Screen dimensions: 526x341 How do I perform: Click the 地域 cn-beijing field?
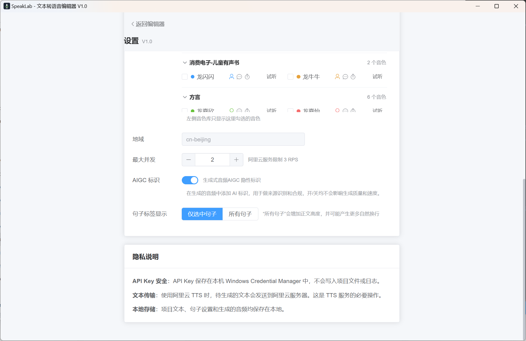pos(243,139)
